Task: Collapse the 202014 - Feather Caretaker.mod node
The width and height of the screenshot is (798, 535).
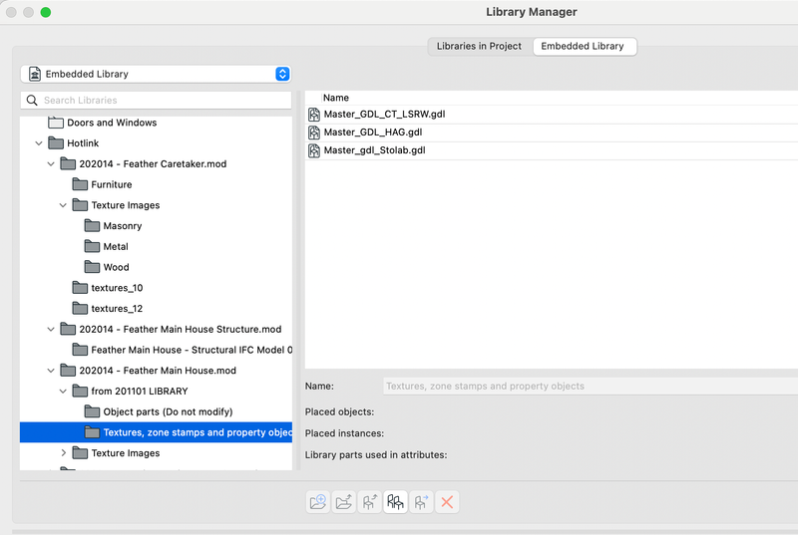Action: pos(51,164)
